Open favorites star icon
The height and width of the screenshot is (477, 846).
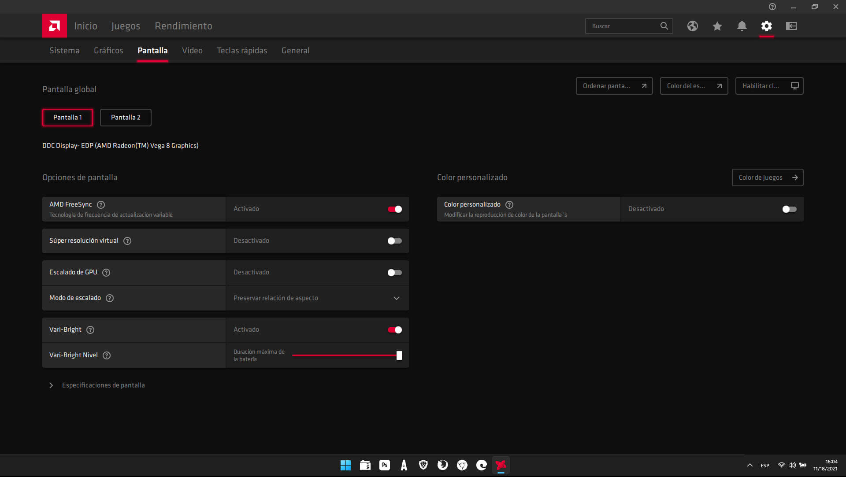coord(717,26)
